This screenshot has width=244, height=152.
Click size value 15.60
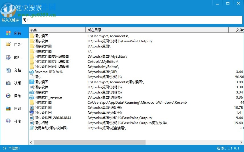(x=238, y=123)
